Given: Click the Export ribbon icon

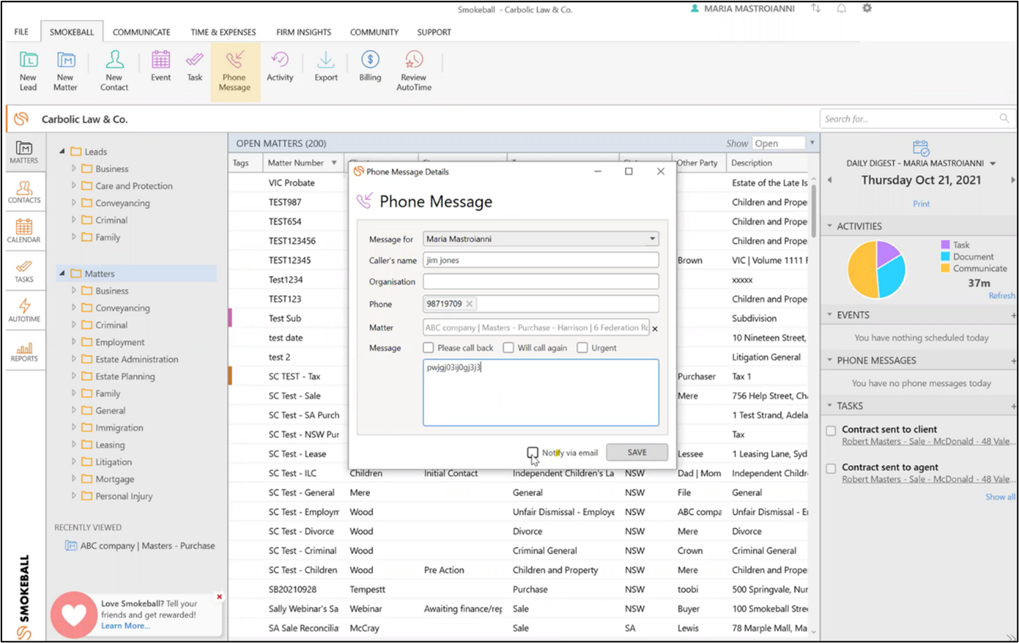Looking at the screenshot, I should tap(326, 66).
